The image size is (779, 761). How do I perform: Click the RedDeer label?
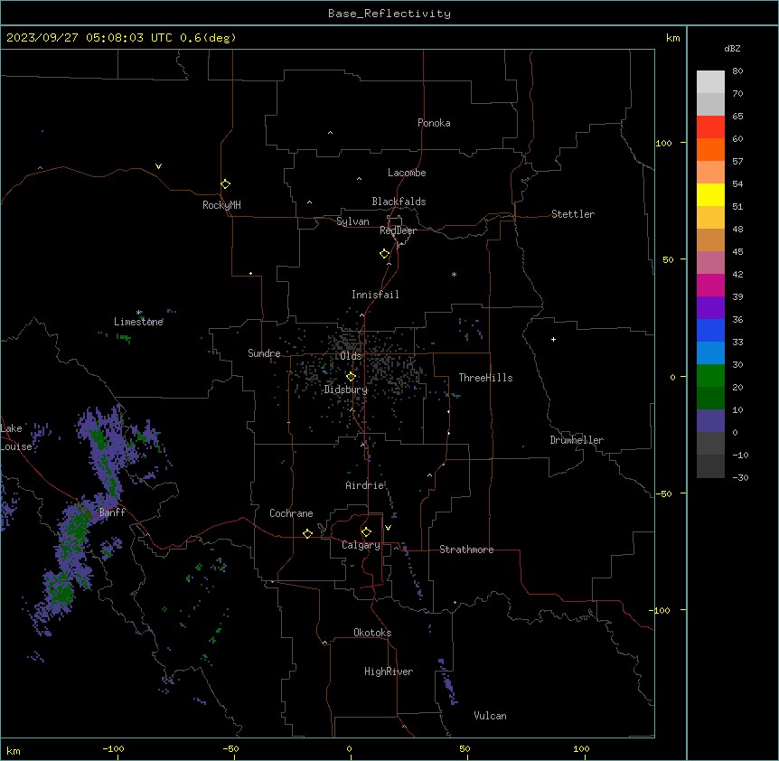pyautogui.click(x=398, y=230)
